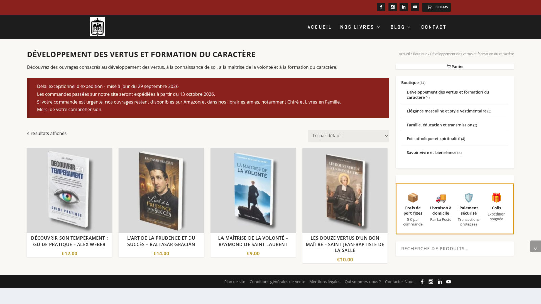541x304 pixels.
Task: Click title L'Art de la Prudence et du Succès
Action: click(x=161, y=241)
